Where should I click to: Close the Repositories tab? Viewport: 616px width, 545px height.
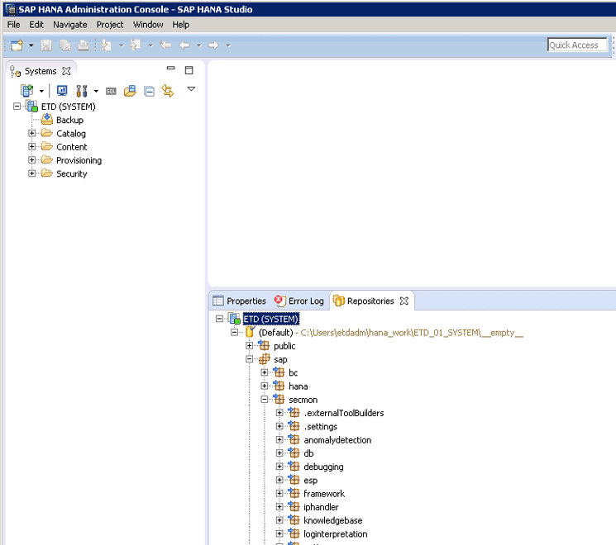(x=404, y=301)
